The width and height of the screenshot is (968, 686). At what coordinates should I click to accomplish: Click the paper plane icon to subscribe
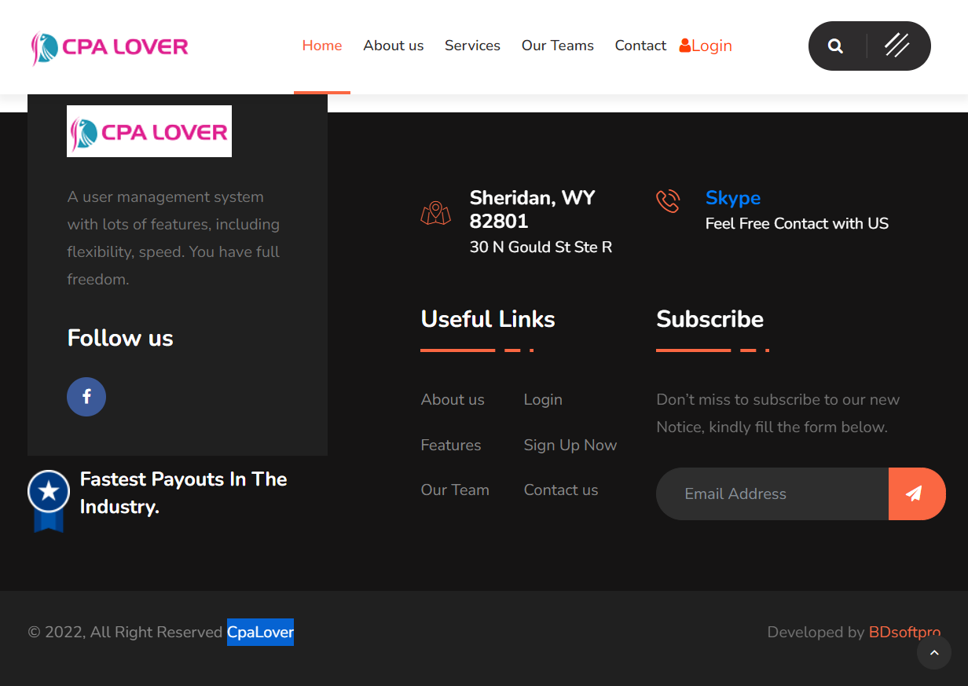tap(917, 493)
